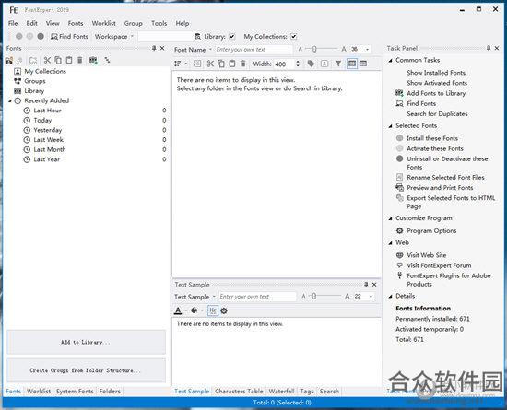
Task: Click Add Fonts to Library in Task Panel
Action: point(436,93)
